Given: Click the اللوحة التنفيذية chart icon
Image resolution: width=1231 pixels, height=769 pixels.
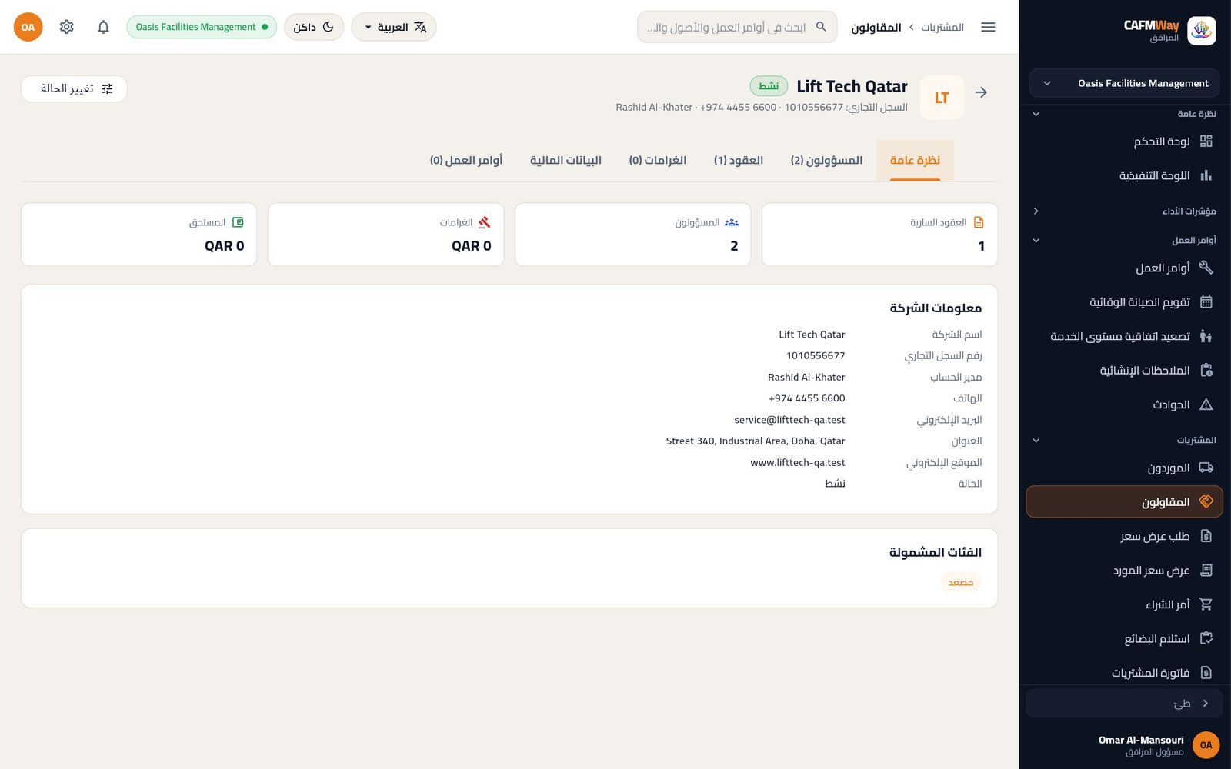Looking at the screenshot, I should [x=1206, y=175].
